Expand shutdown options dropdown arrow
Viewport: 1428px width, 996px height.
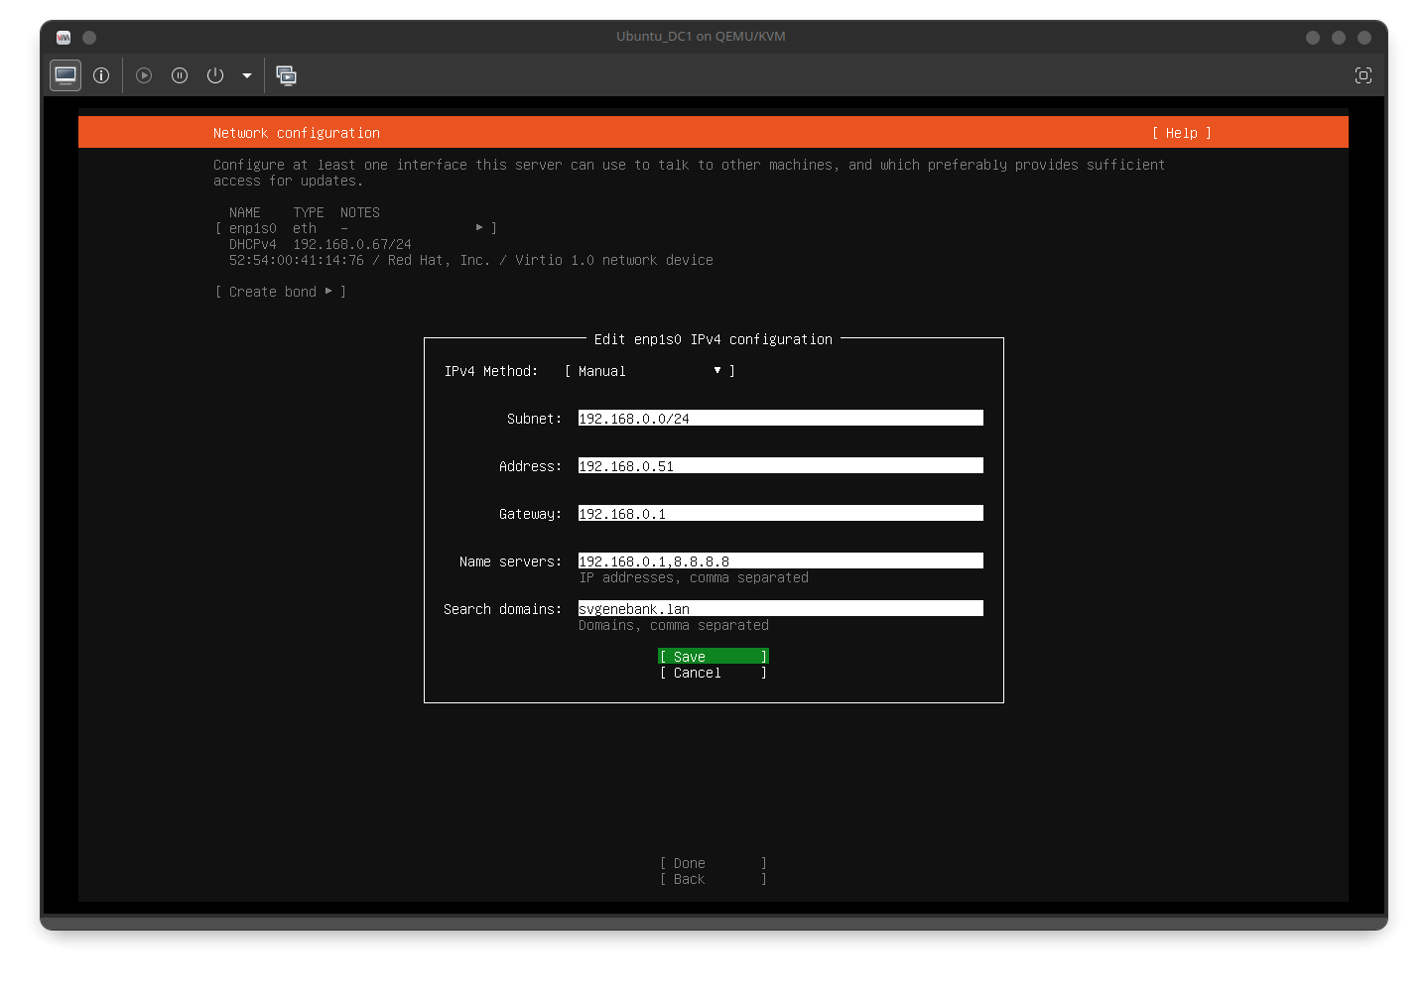pyautogui.click(x=247, y=75)
